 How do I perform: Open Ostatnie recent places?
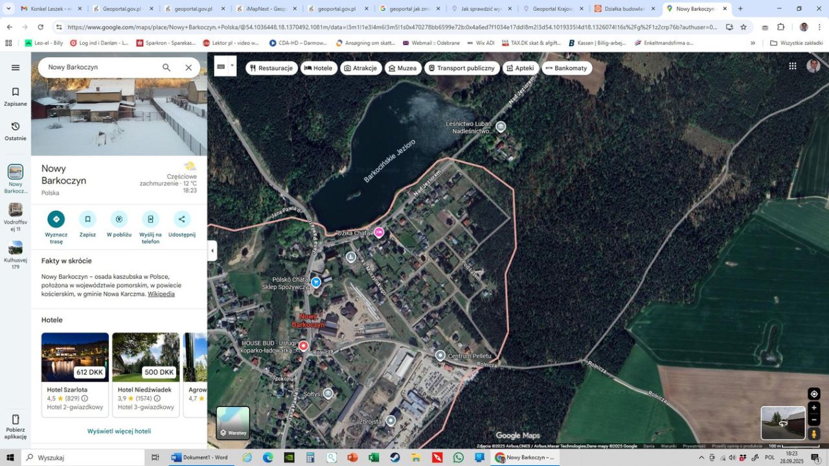pos(16,131)
